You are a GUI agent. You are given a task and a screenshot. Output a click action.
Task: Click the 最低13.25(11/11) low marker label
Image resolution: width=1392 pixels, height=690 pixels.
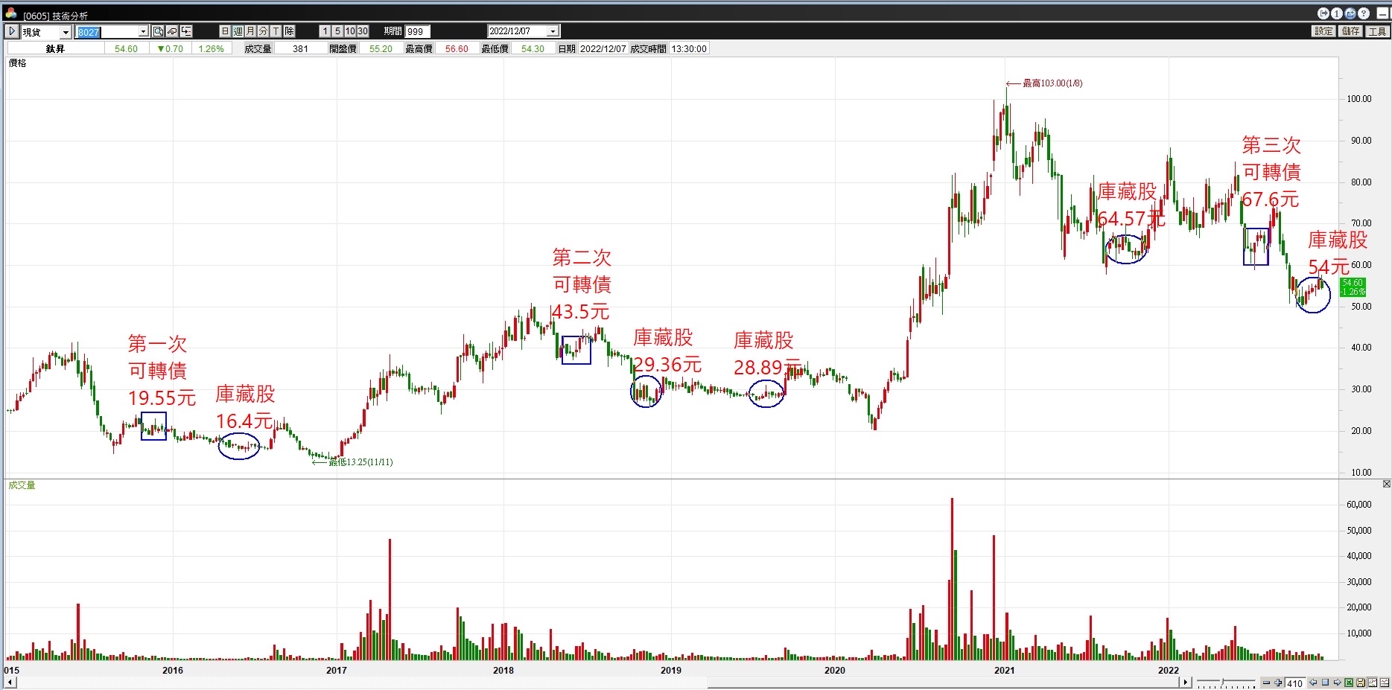360,462
